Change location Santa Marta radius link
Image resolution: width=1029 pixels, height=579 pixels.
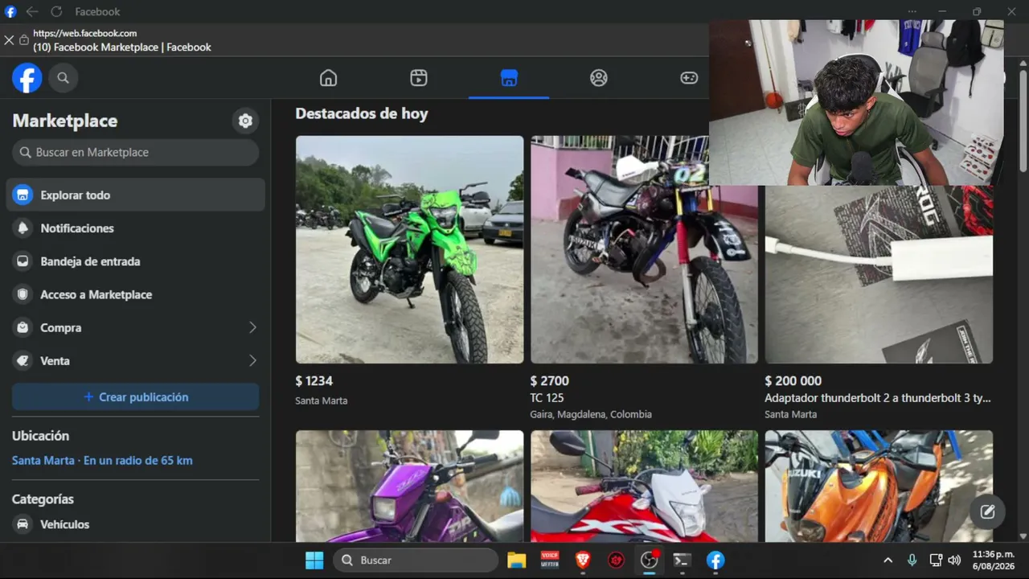(x=102, y=461)
